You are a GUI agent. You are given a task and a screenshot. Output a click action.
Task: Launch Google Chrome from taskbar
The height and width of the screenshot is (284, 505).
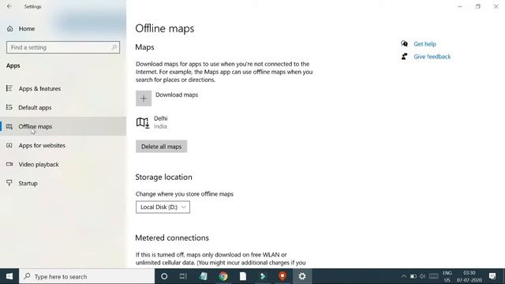tap(223, 276)
